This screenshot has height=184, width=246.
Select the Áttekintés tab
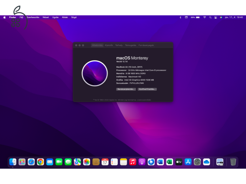point(97,45)
